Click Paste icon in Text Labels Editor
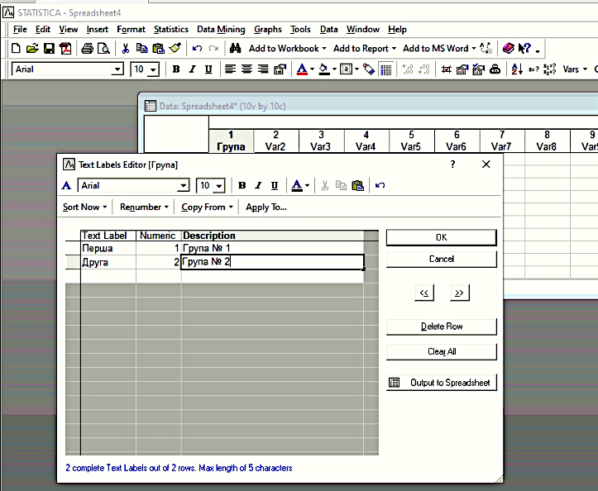Viewport: 598px width, 491px height. pyautogui.click(x=357, y=186)
